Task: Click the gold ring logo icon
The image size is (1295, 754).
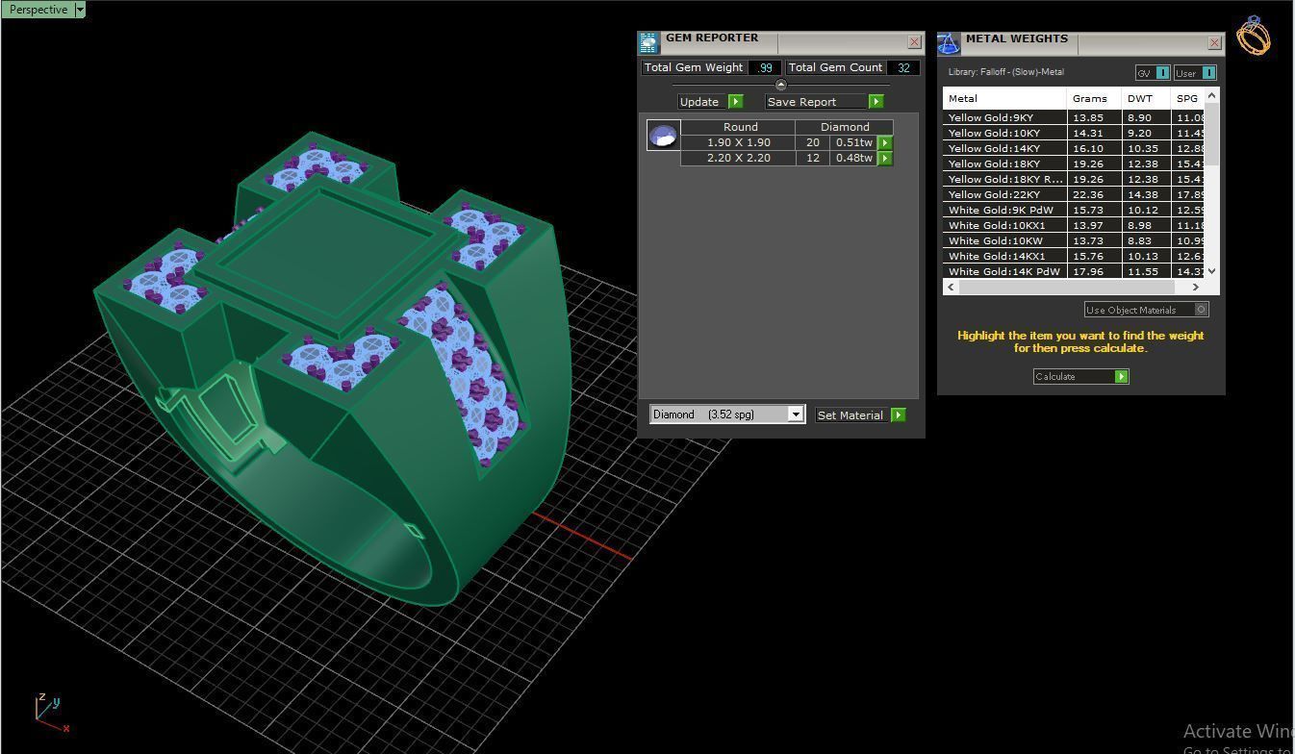Action: point(1254,36)
